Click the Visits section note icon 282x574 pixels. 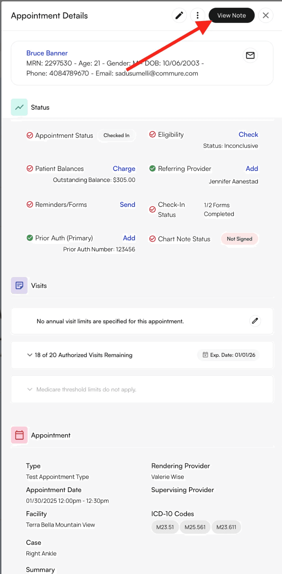tap(19, 285)
